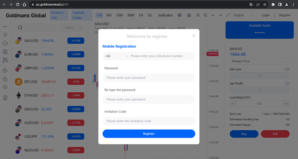Select the parallel channel drawing tool
298x159 pixels.
5,35
